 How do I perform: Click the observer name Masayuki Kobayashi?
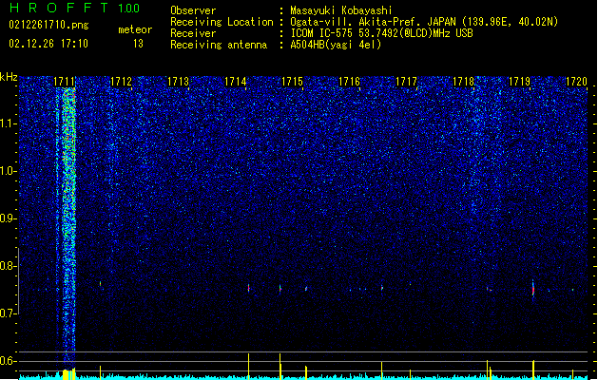(x=341, y=10)
